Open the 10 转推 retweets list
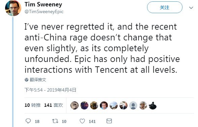Viewport: 198px width, 127px height. click(x=33, y=105)
